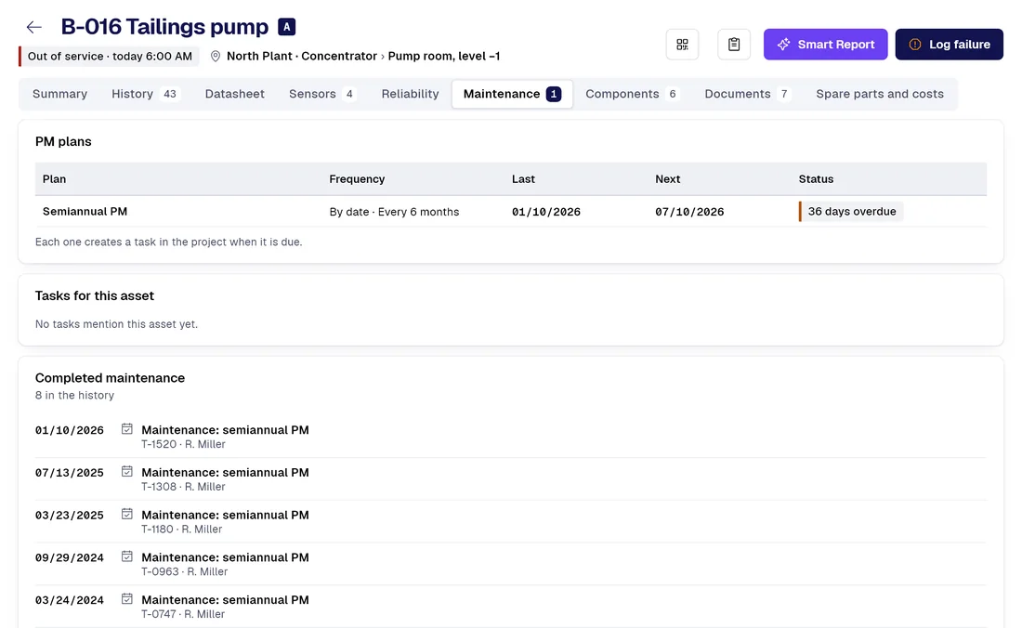
Task: Click the Status column header
Action: coord(816,179)
